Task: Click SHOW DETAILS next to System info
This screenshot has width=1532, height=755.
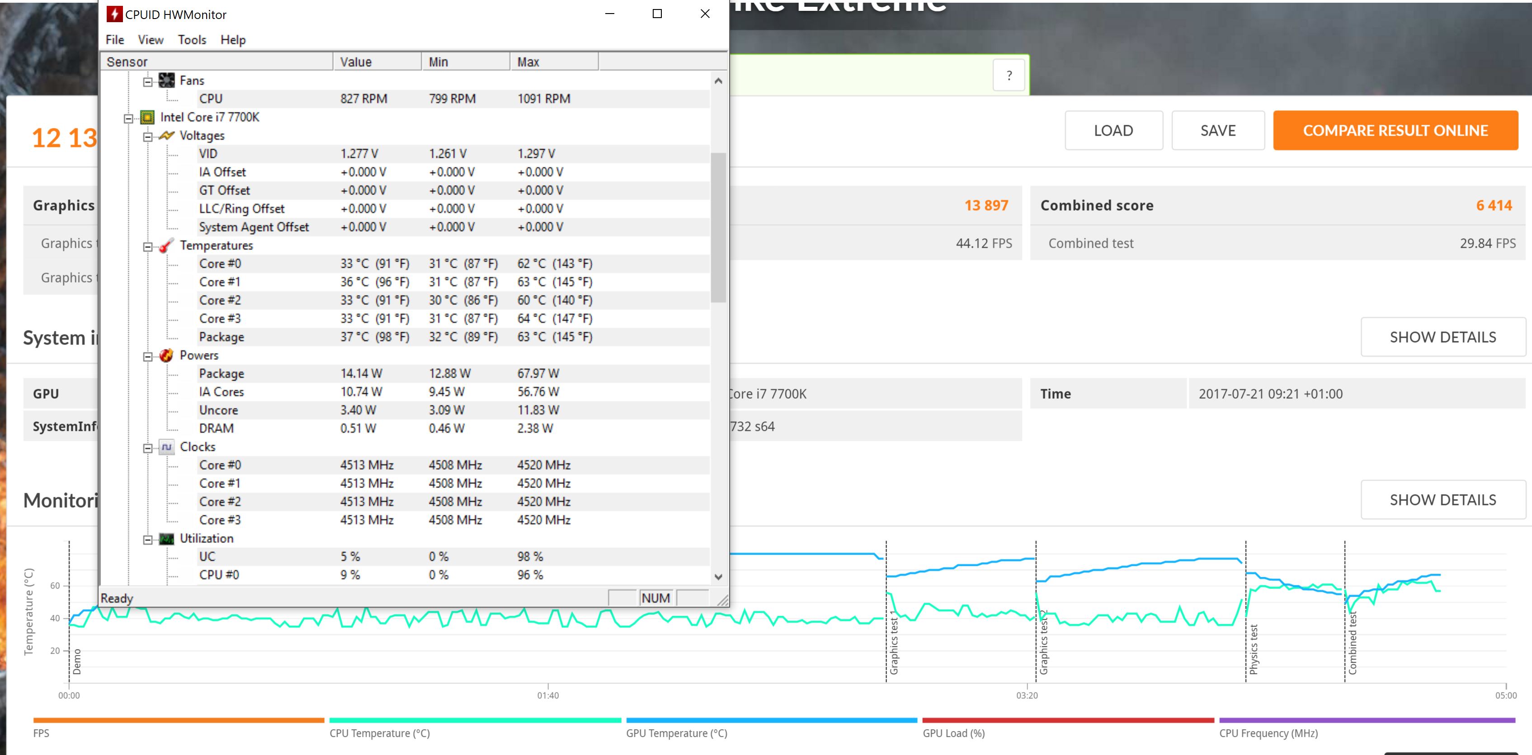Action: coord(1443,337)
